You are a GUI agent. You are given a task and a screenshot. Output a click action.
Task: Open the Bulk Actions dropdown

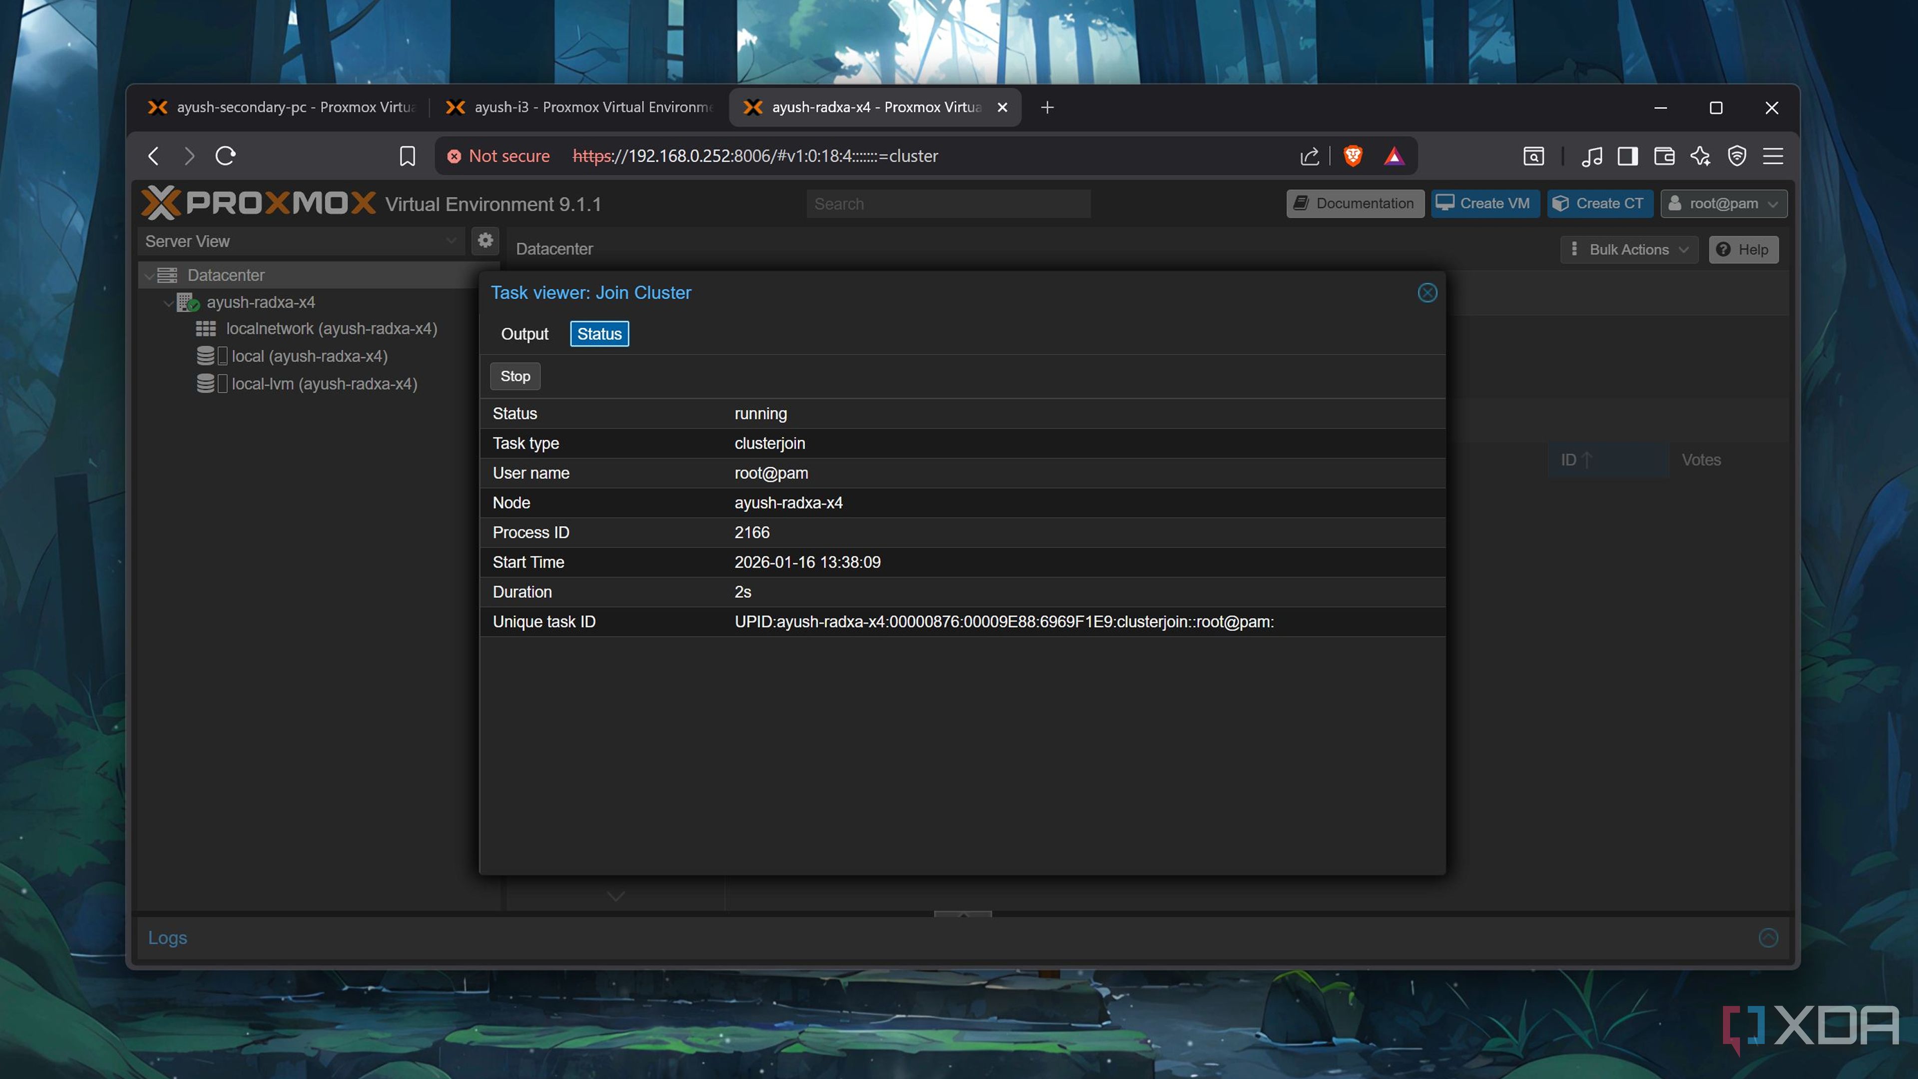click(x=1628, y=249)
